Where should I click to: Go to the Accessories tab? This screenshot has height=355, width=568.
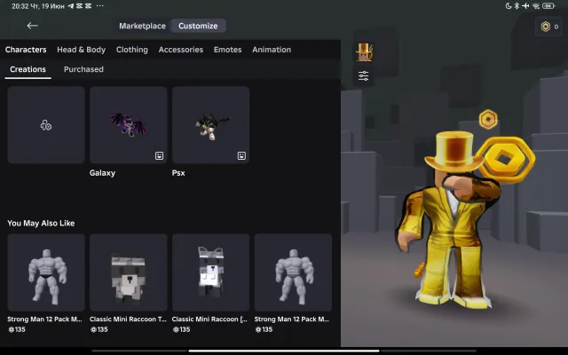click(181, 50)
